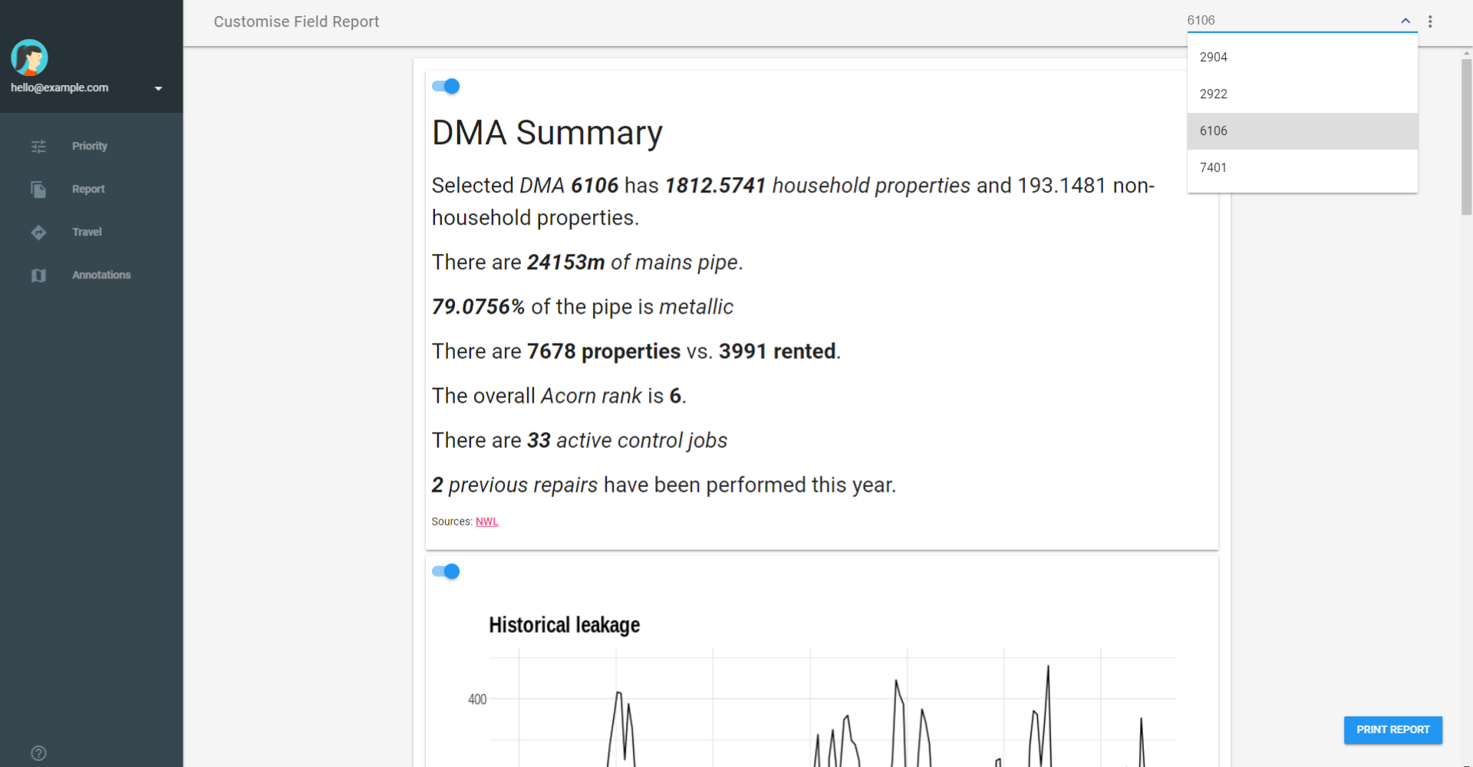The height and width of the screenshot is (767, 1473).
Task: Click the 'Acorn rank' text
Action: 592,396
